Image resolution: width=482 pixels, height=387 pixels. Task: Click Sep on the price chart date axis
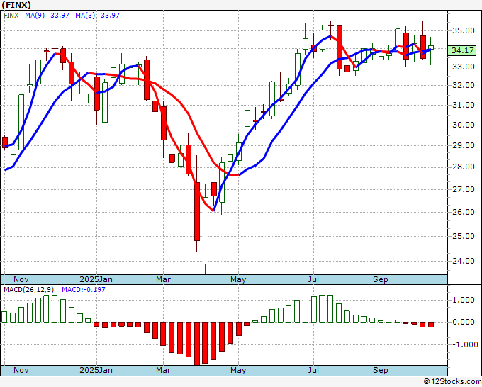click(381, 279)
